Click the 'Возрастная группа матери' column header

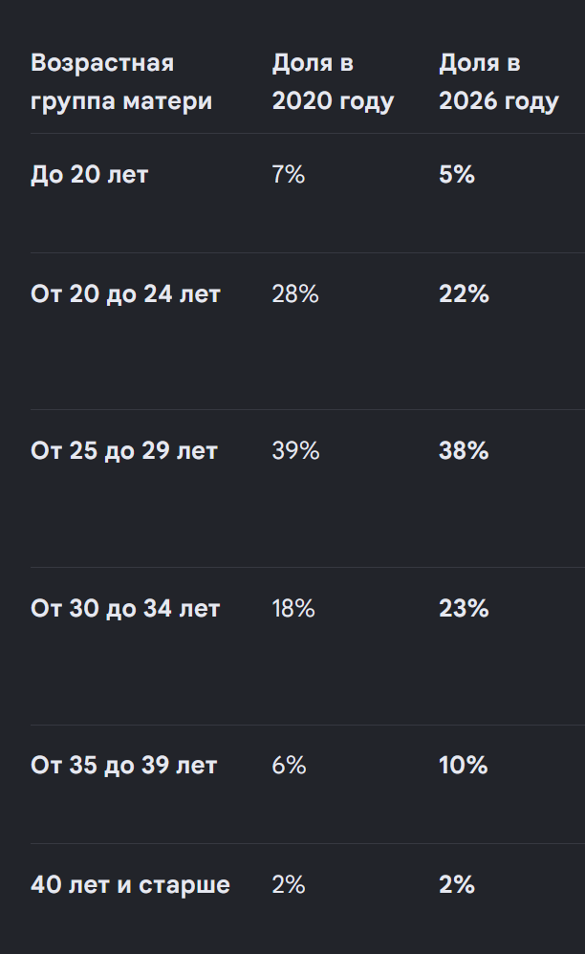coord(121,81)
